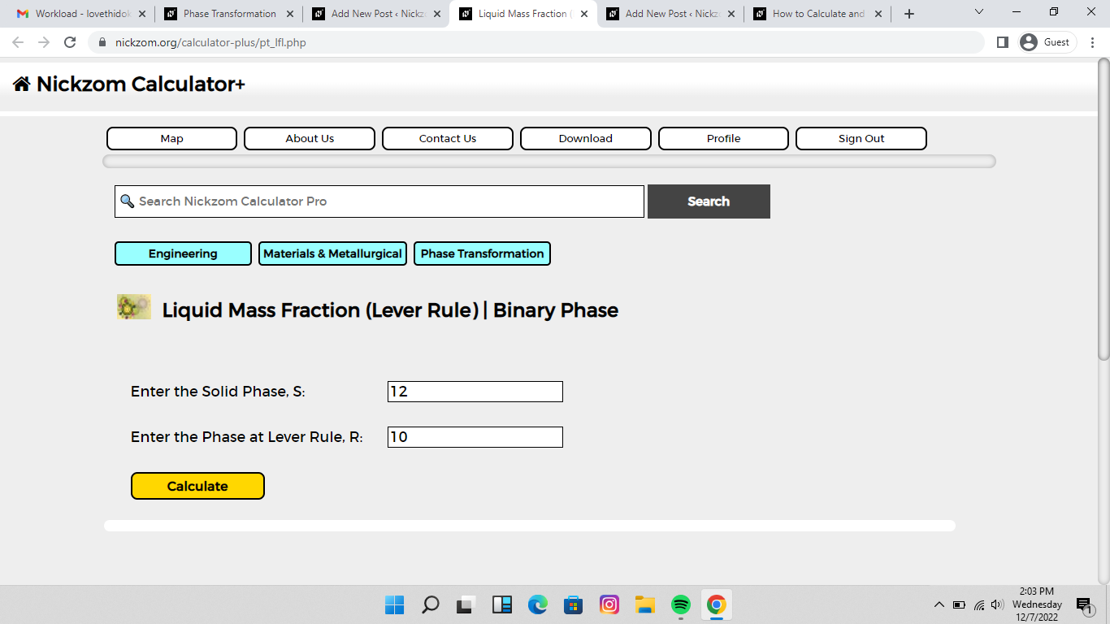Open the Profile page
The height and width of the screenshot is (624, 1110).
723,138
